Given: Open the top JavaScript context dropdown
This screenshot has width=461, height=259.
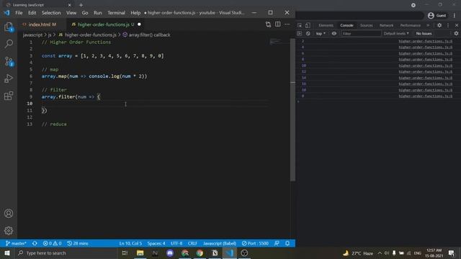Looking at the screenshot, I should (321, 34).
